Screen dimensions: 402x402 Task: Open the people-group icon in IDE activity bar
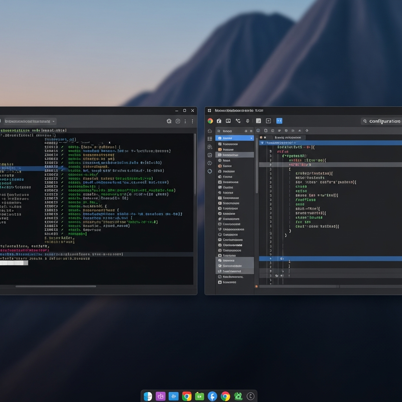[210, 147]
